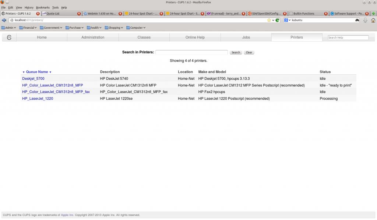Close the Builtin Functions tab
Screen dimensions: 377x220
[326, 14]
